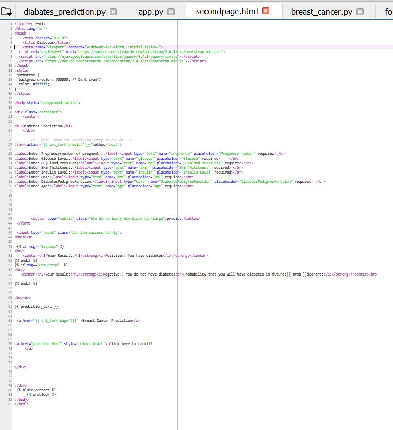Screen dimensions: 393x430
Task: Close the secondpage.html tab
Action: [x=266, y=11]
